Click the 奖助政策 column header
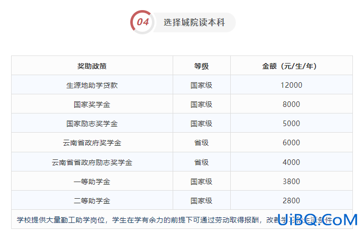The height and width of the screenshot is (232, 363). 92,66
